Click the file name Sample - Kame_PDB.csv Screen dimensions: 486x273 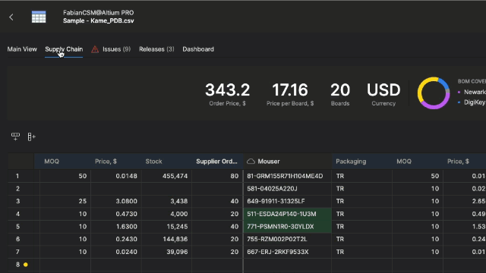99,20
